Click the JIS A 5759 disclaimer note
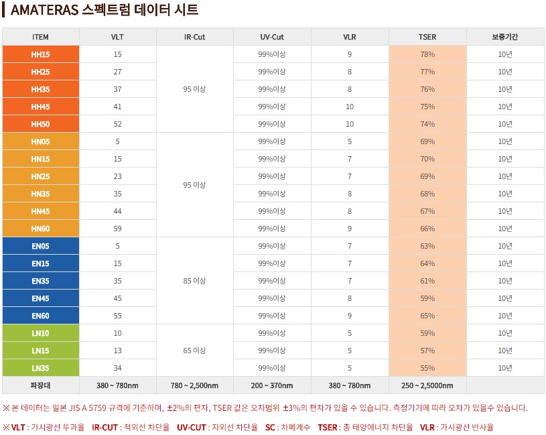Viewport: 546px width, 435px height. tap(265, 408)
